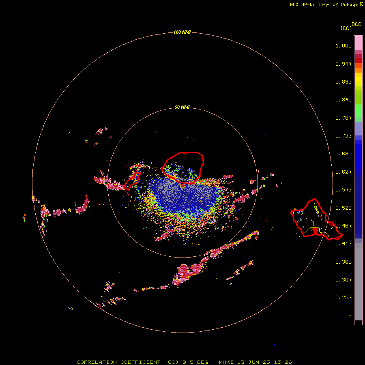Click the DCC label above the color scale
This screenshot has height=365, width=365.
click(x=356, y=24)
